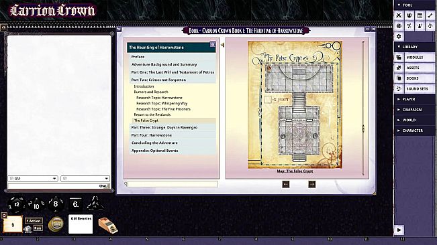
Task: Click the dice tower icon beside Run
Action: [x=28, y=229]
